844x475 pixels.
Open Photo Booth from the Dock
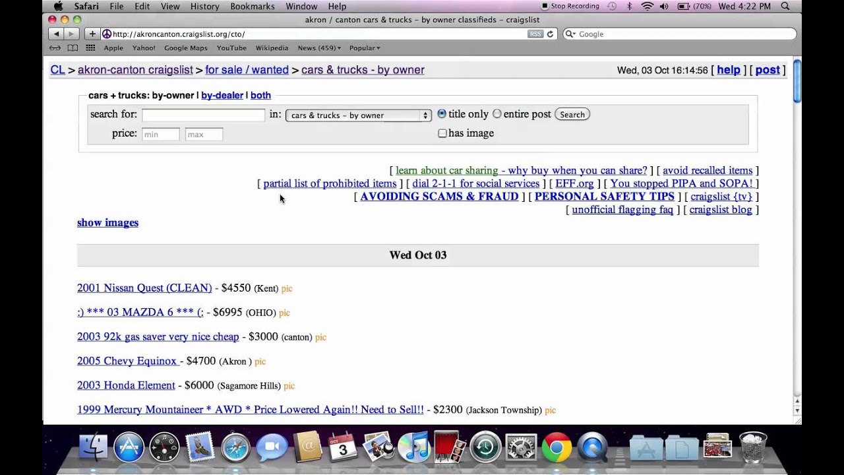pos(450,448)
